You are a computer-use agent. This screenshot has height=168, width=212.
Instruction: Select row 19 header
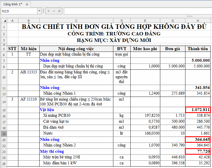coord(4,134)
